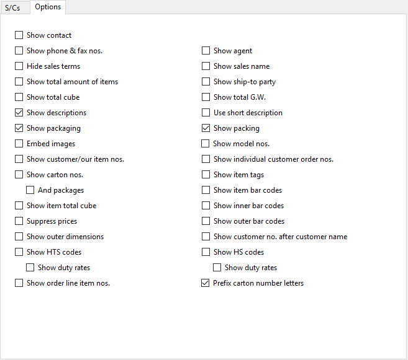This screenshot has width=408, height=360.
Task: Check Show order line item nos.
Action: (x=19, y=283)
